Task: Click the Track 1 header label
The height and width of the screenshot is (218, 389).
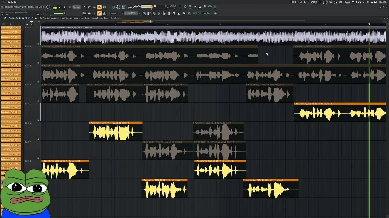Action: click(28, 28)
